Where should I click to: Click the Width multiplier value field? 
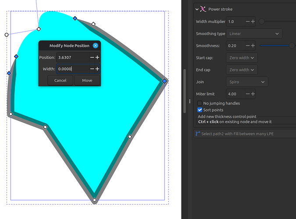235,21
